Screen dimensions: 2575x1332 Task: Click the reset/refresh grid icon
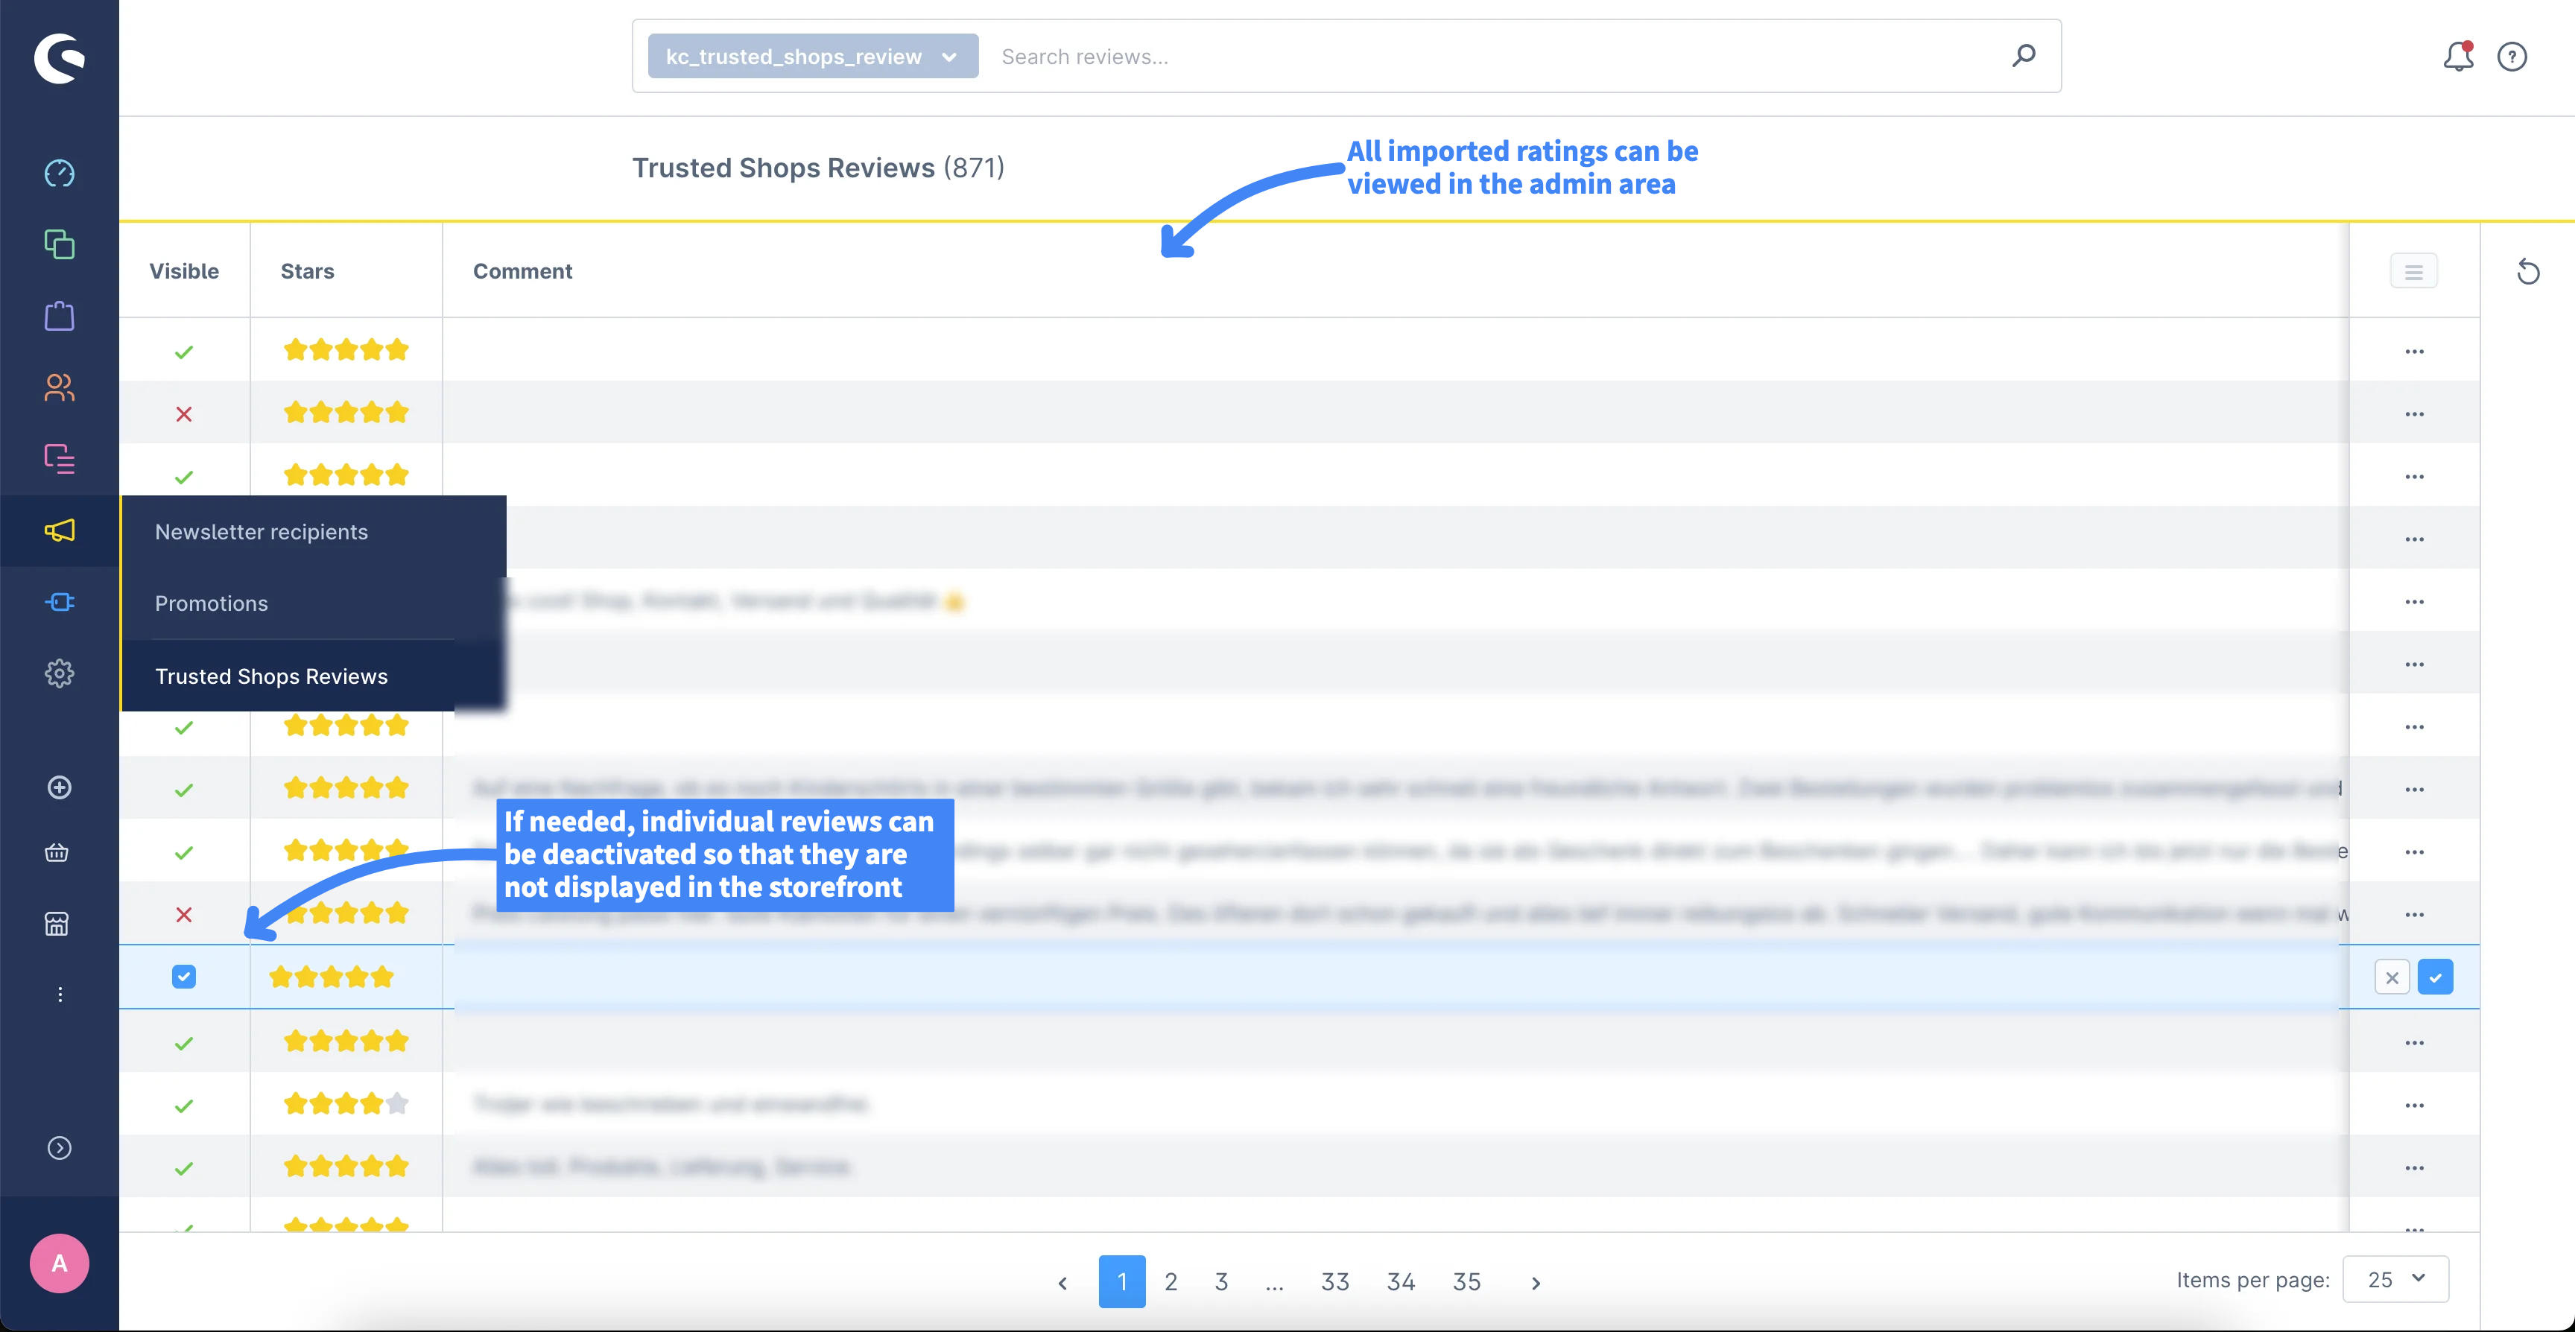[x=2528, y=272]
